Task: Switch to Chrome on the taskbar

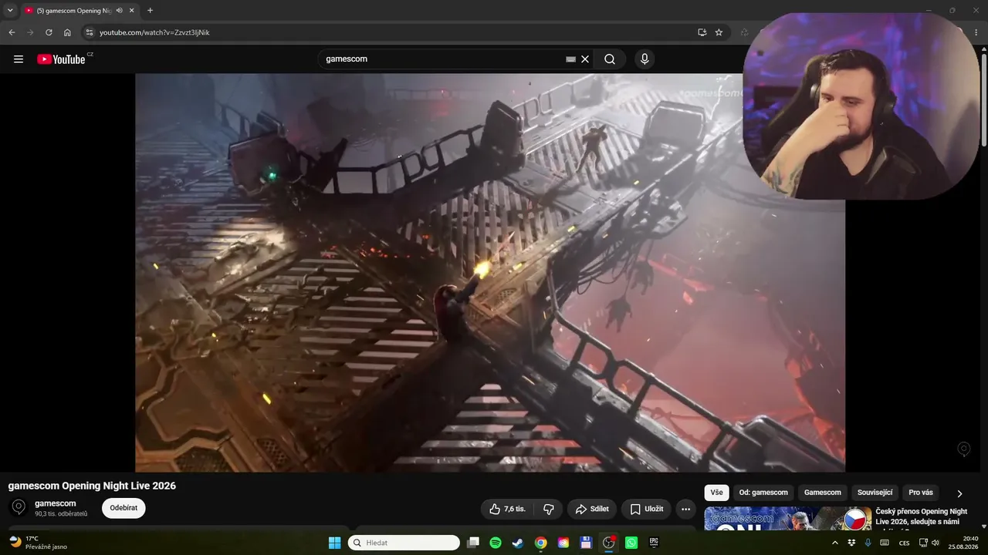Action: pyautogui.click(x=540, y=543)
